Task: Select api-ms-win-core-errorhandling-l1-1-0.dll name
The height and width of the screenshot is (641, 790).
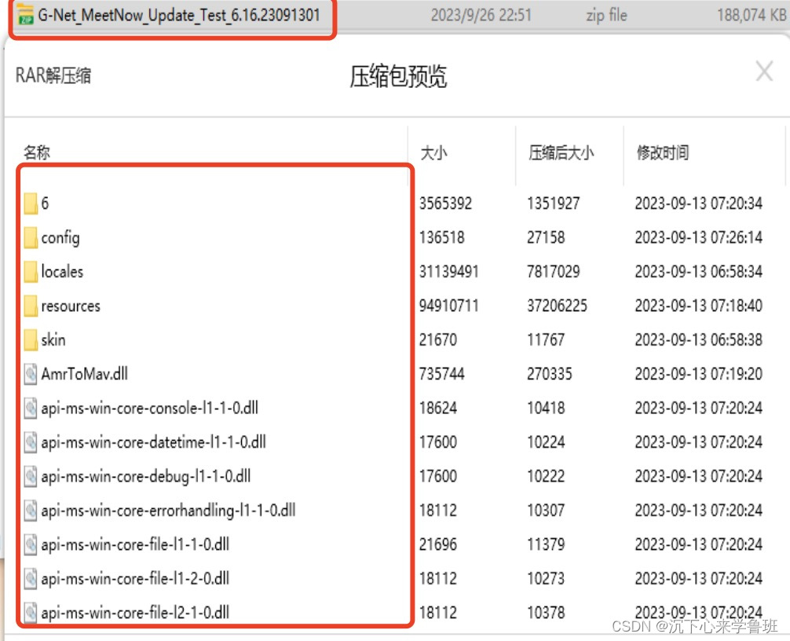Action: 168,511
